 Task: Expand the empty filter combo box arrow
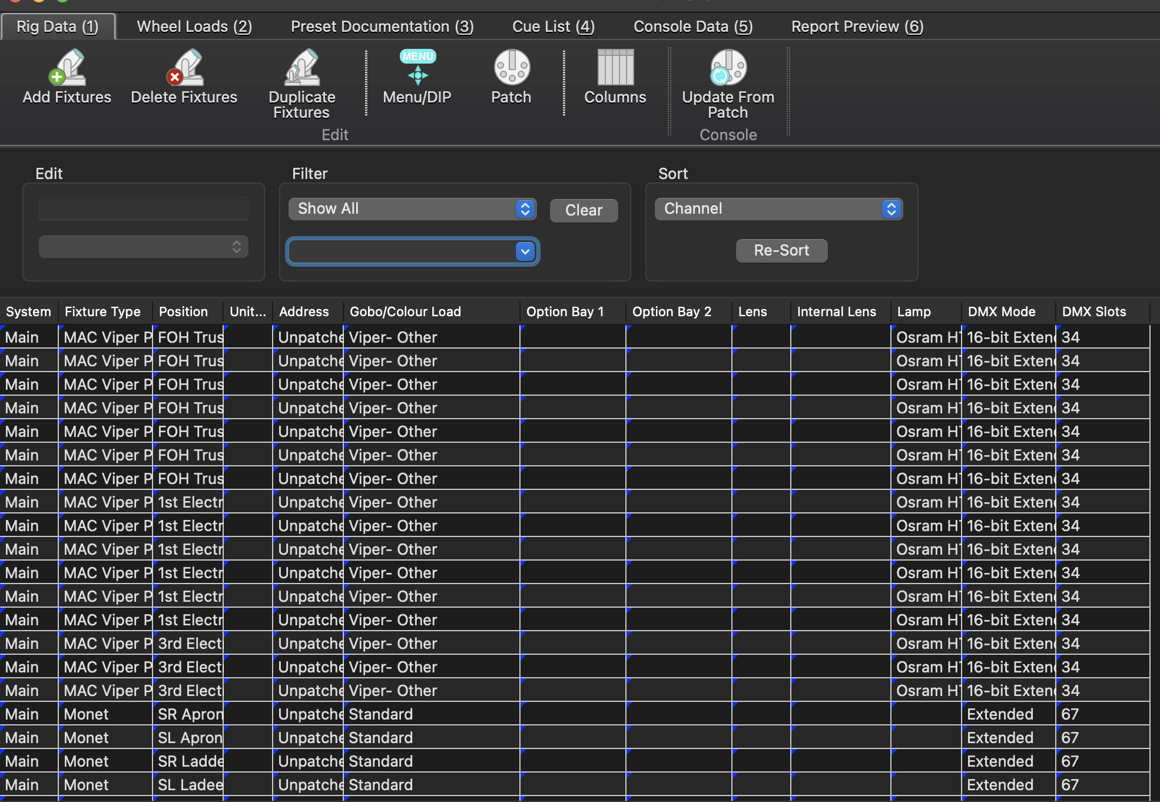(525, 251)
